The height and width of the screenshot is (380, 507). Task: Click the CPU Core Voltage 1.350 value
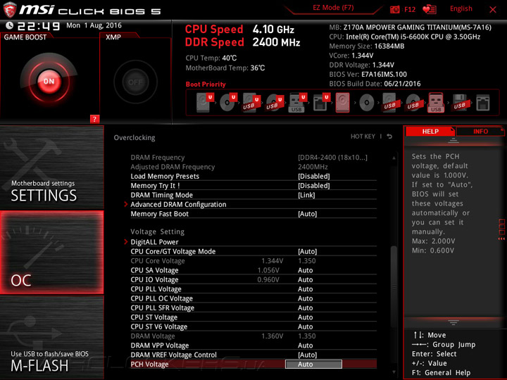307,261
